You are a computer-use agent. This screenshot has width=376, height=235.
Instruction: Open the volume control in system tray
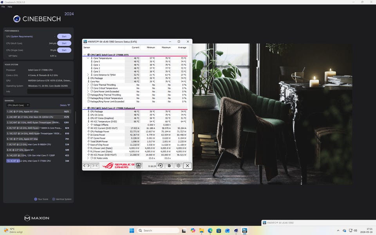355,230
